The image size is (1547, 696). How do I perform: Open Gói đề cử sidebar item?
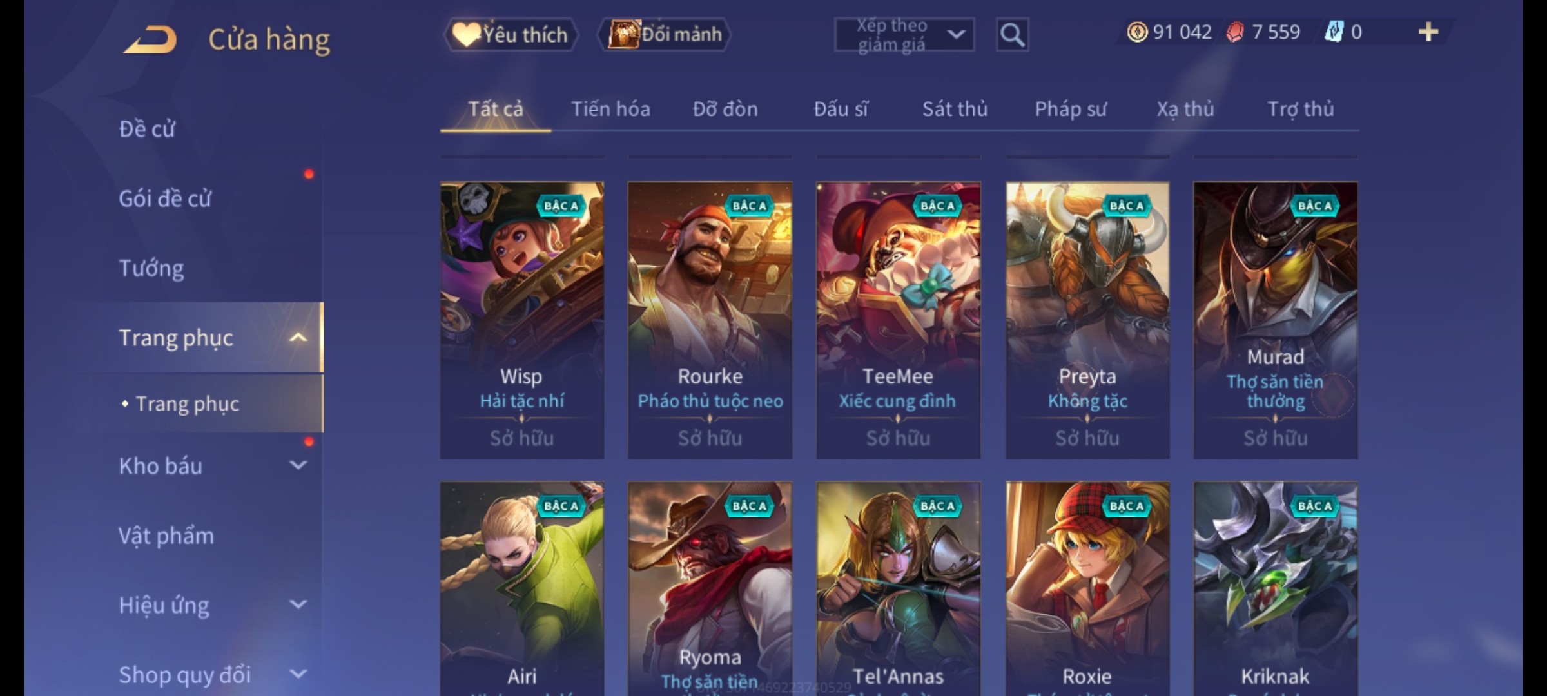[x=165, y=198]
